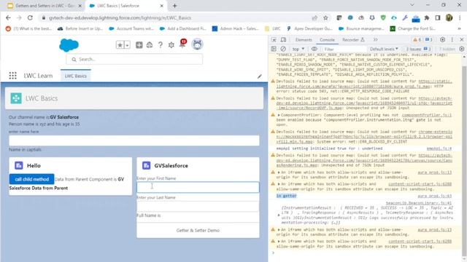The image size is (467, 262).
Task: Open the beaconLib source link
Action: tap(419, 203)
